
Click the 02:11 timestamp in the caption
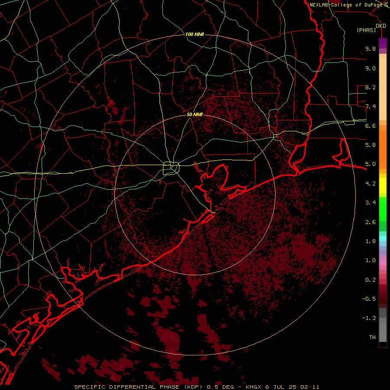310,387
